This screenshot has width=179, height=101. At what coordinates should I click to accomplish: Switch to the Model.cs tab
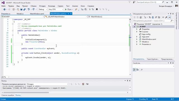click(20, 14)
